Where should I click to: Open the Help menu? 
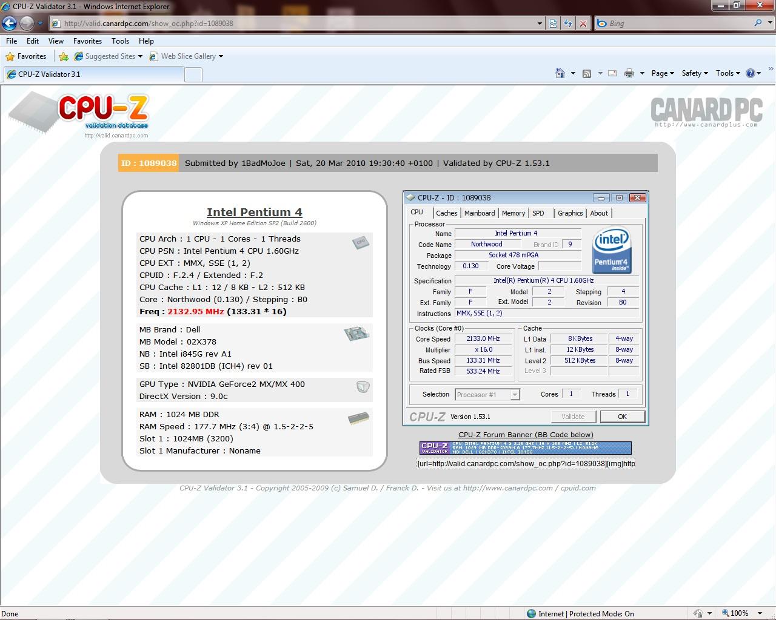tap(146, 41)
